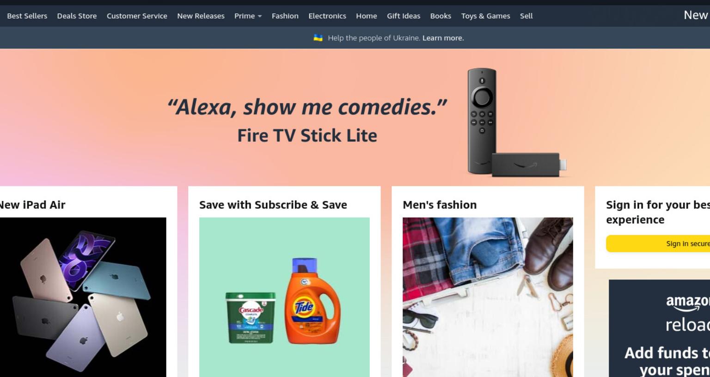Click the Amazon reload logo

point(688,313)
